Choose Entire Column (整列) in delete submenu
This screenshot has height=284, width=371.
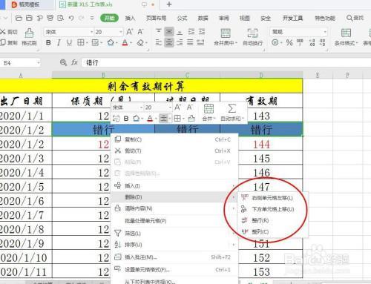[x=273, y=232]
